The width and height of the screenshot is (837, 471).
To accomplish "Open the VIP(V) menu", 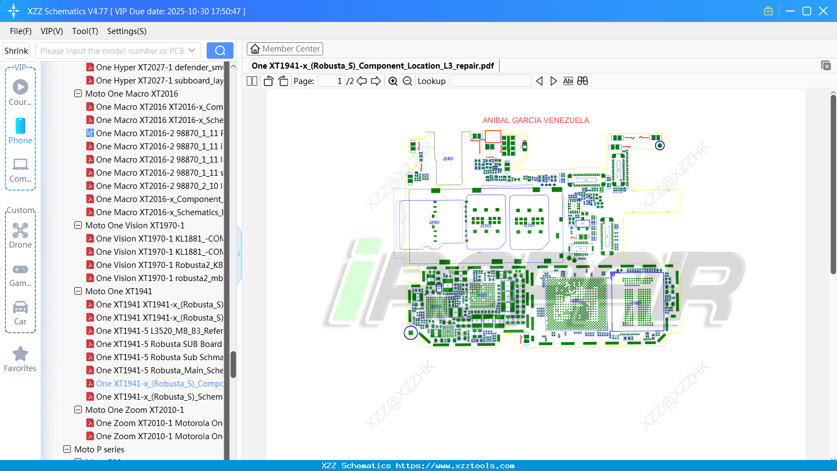I will pos(51,31).
